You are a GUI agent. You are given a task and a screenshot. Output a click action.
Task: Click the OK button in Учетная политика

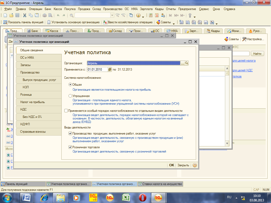coord(171,165)
